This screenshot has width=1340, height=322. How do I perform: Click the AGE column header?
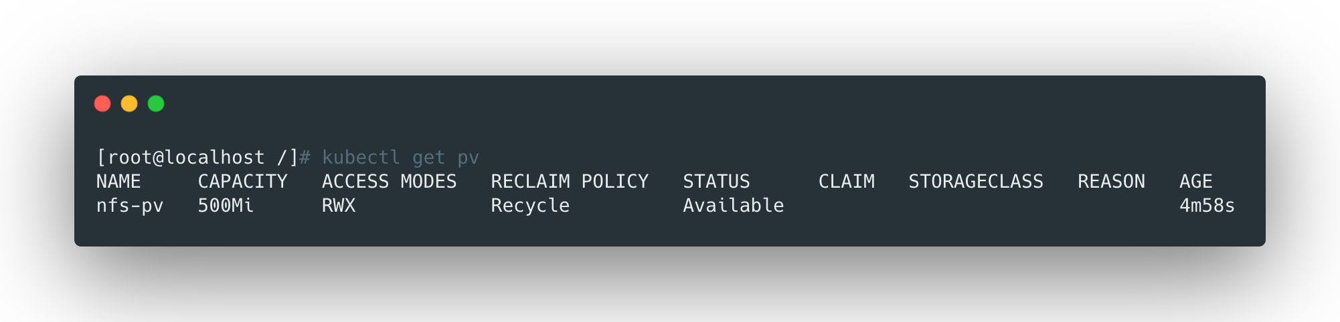1196,182
